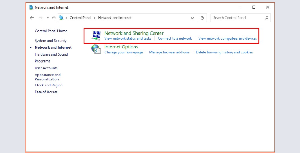Focus the Search Control Panel field
Viewport: 300px width, 153px height.
pos(240,18)
